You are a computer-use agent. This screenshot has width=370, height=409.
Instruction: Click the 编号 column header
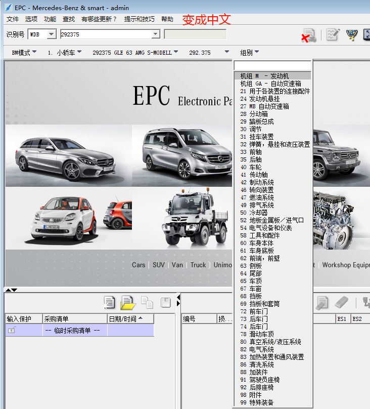(x=199, y=319)
